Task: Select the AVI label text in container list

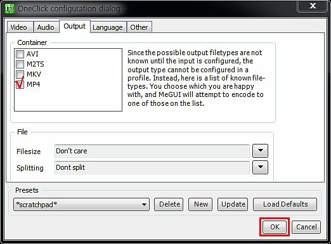Action: tap(32, 54)
